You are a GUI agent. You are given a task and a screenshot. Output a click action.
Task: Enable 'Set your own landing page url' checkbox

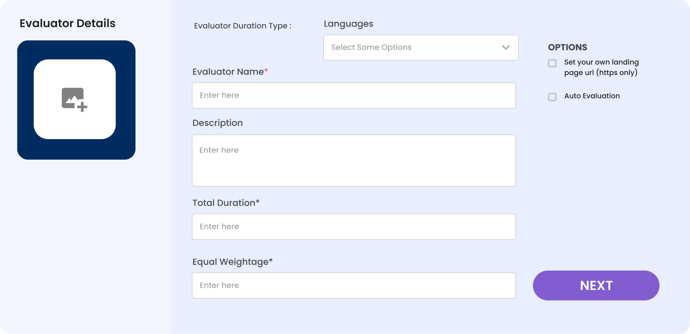(552, 63)
